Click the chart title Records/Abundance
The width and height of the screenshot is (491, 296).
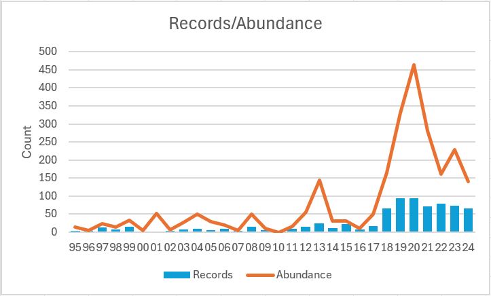(x=245, y=24)
